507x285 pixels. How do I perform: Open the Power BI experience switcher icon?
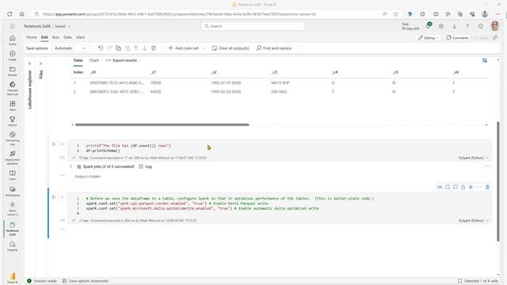click(13, 278)
